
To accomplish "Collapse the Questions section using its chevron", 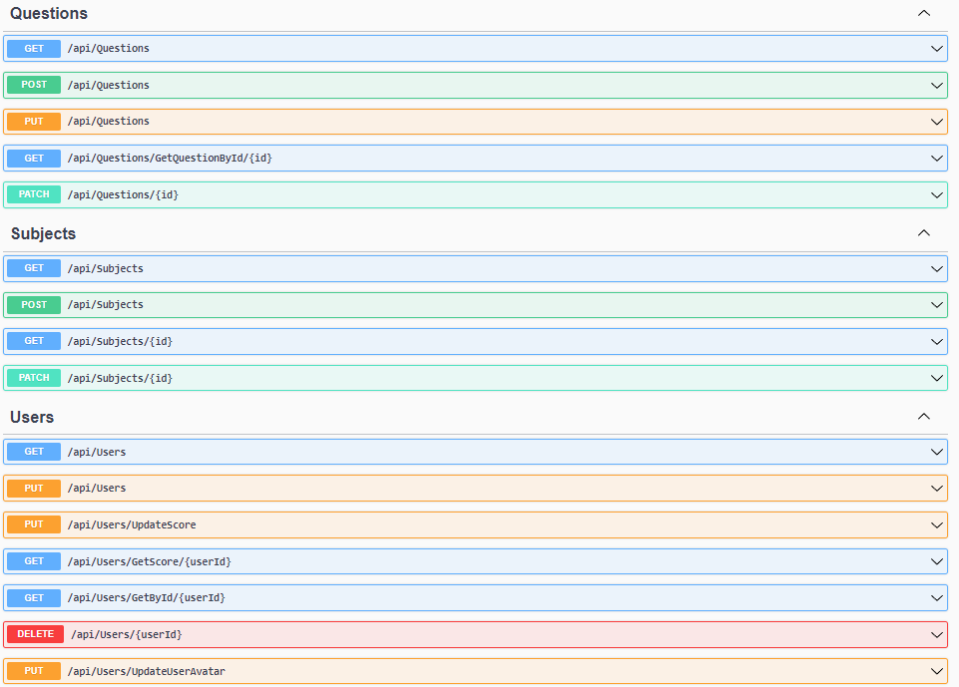I will (x=923, y=13).
